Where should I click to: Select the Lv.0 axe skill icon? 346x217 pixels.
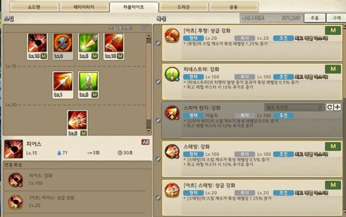[x=63, y=47]
